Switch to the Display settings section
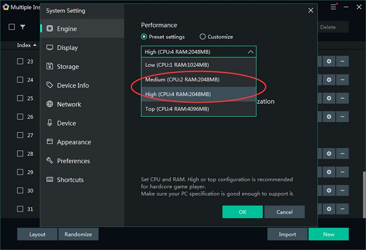This screenshot has height=250, width=366. 82,48
